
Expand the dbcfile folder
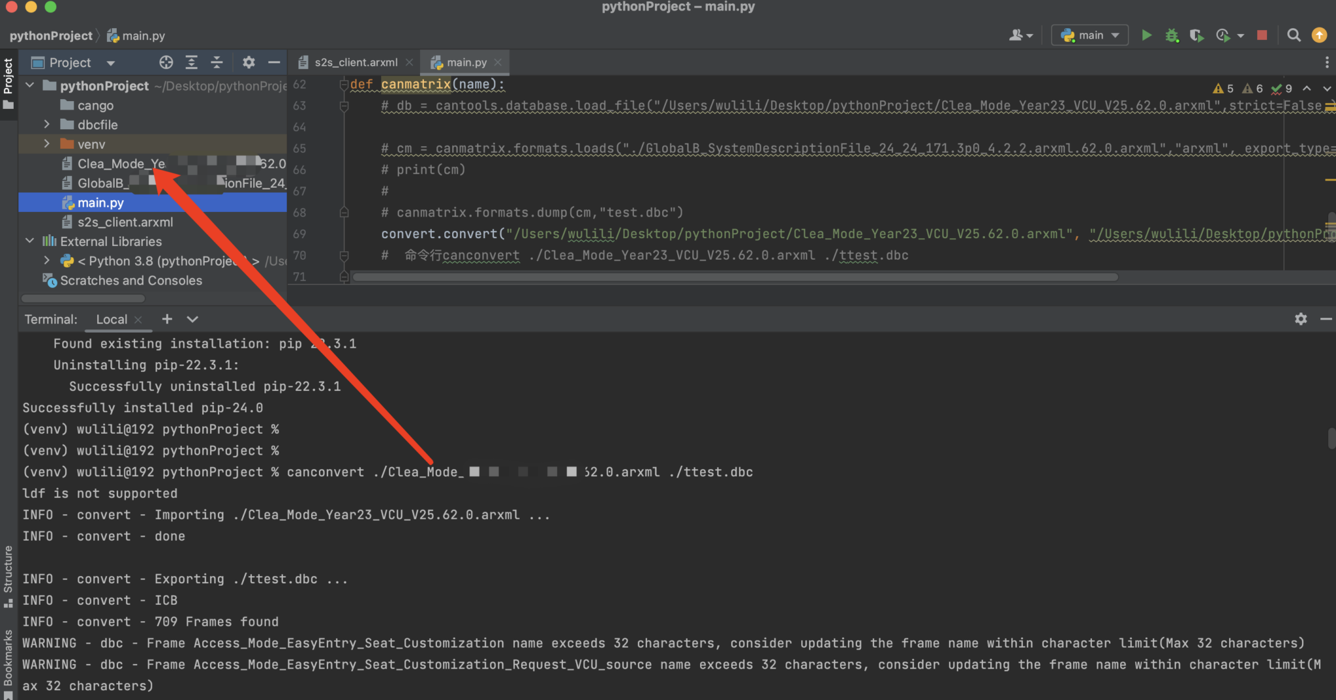pyautogui.click(x=46, y=125)
